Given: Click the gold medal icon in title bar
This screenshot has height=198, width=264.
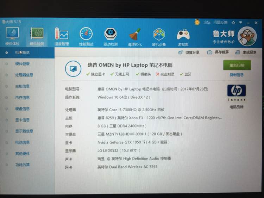Looking at the screenshot, I should pos(197,22).
